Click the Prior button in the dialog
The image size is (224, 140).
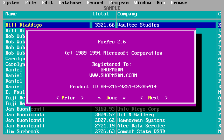click(x=70, y=98)
